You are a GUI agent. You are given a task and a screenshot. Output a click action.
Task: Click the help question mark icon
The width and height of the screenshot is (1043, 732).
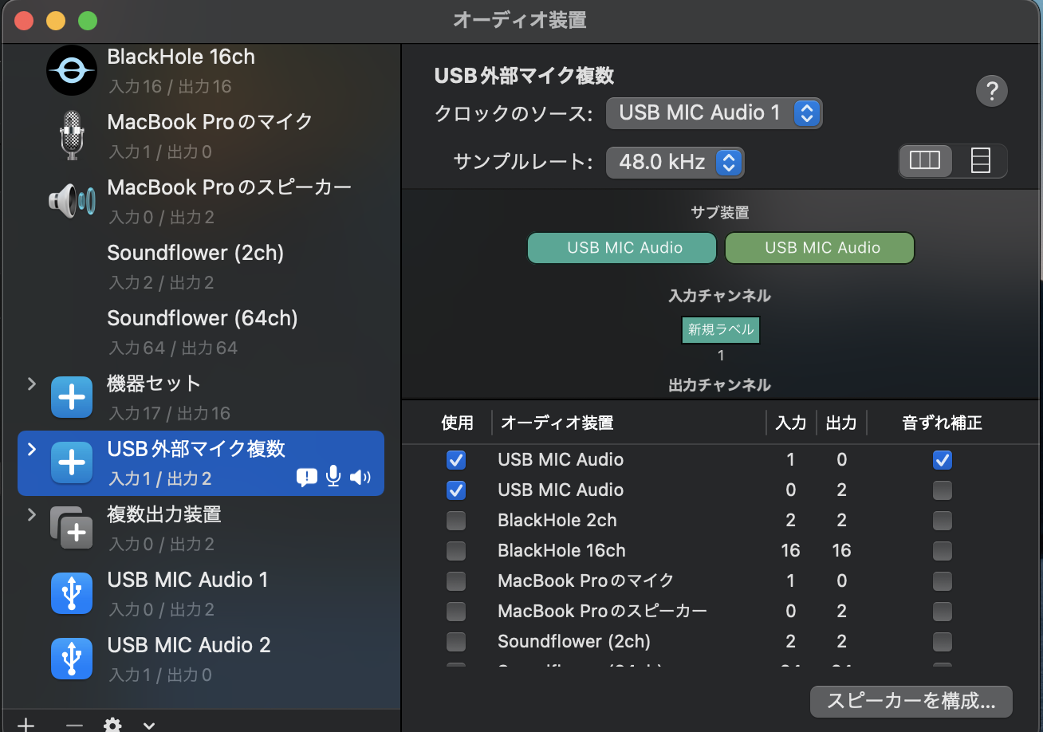[x=991, y=91]
